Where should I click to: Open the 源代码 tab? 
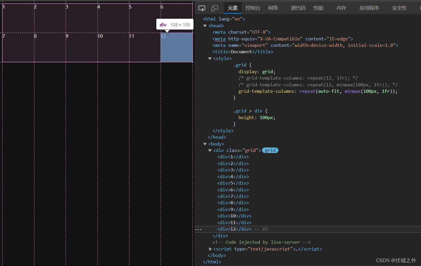point(298,8)
